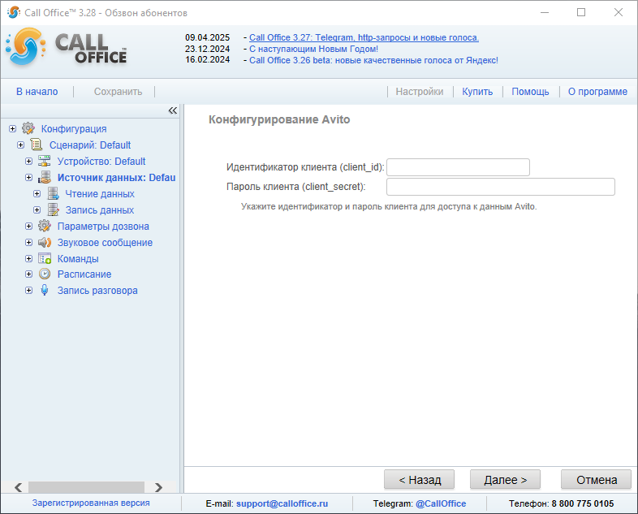The width and height of the screenshot is (638, 514).
Task: Click the Configuration gear icon in tree
Action: click(28, 128)
